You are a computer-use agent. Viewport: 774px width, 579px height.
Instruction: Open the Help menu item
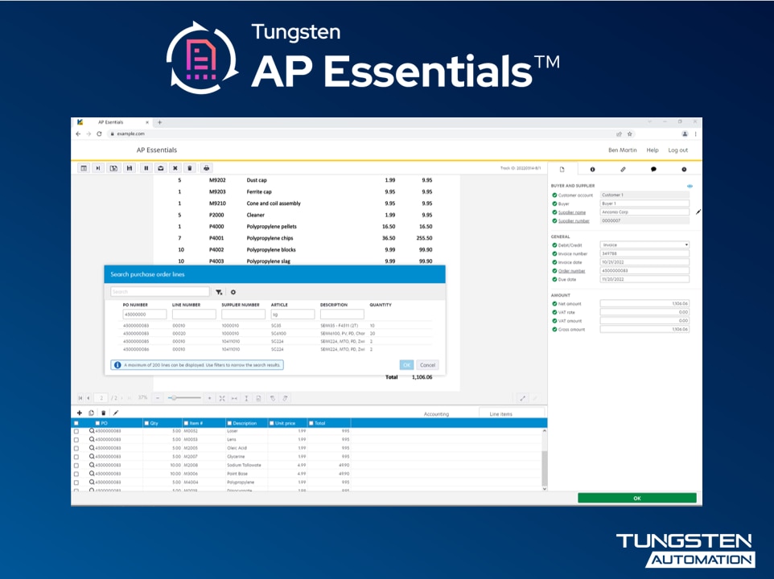point(653,150)
